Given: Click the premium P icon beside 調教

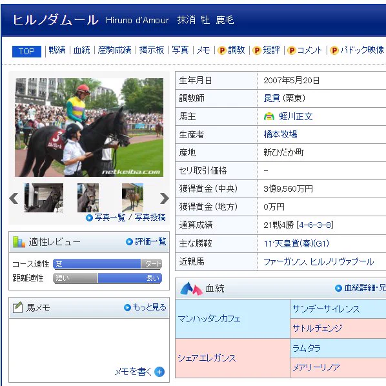Looking at the screenshot, I should pyautogui.click(x=222, y=50).
